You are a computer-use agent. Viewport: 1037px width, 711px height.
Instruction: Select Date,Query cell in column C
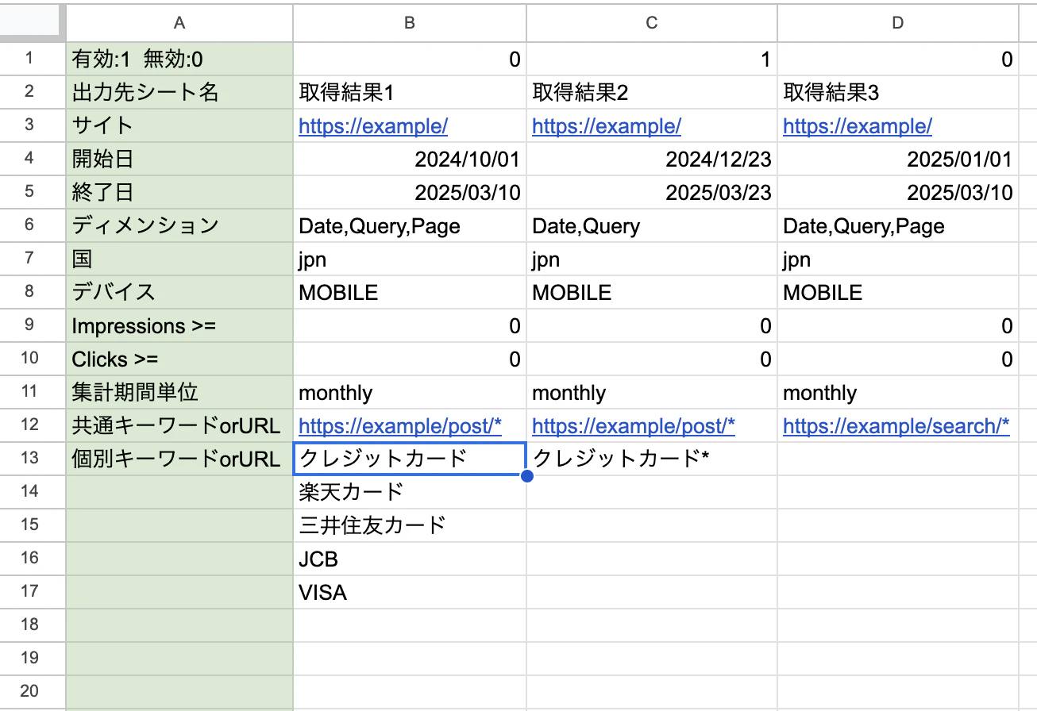pyautogui.click(x=652, y=225)
